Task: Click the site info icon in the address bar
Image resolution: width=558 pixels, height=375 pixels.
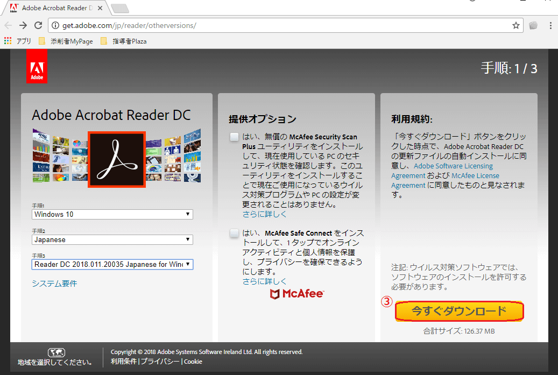Action: [x=55, y=25]
